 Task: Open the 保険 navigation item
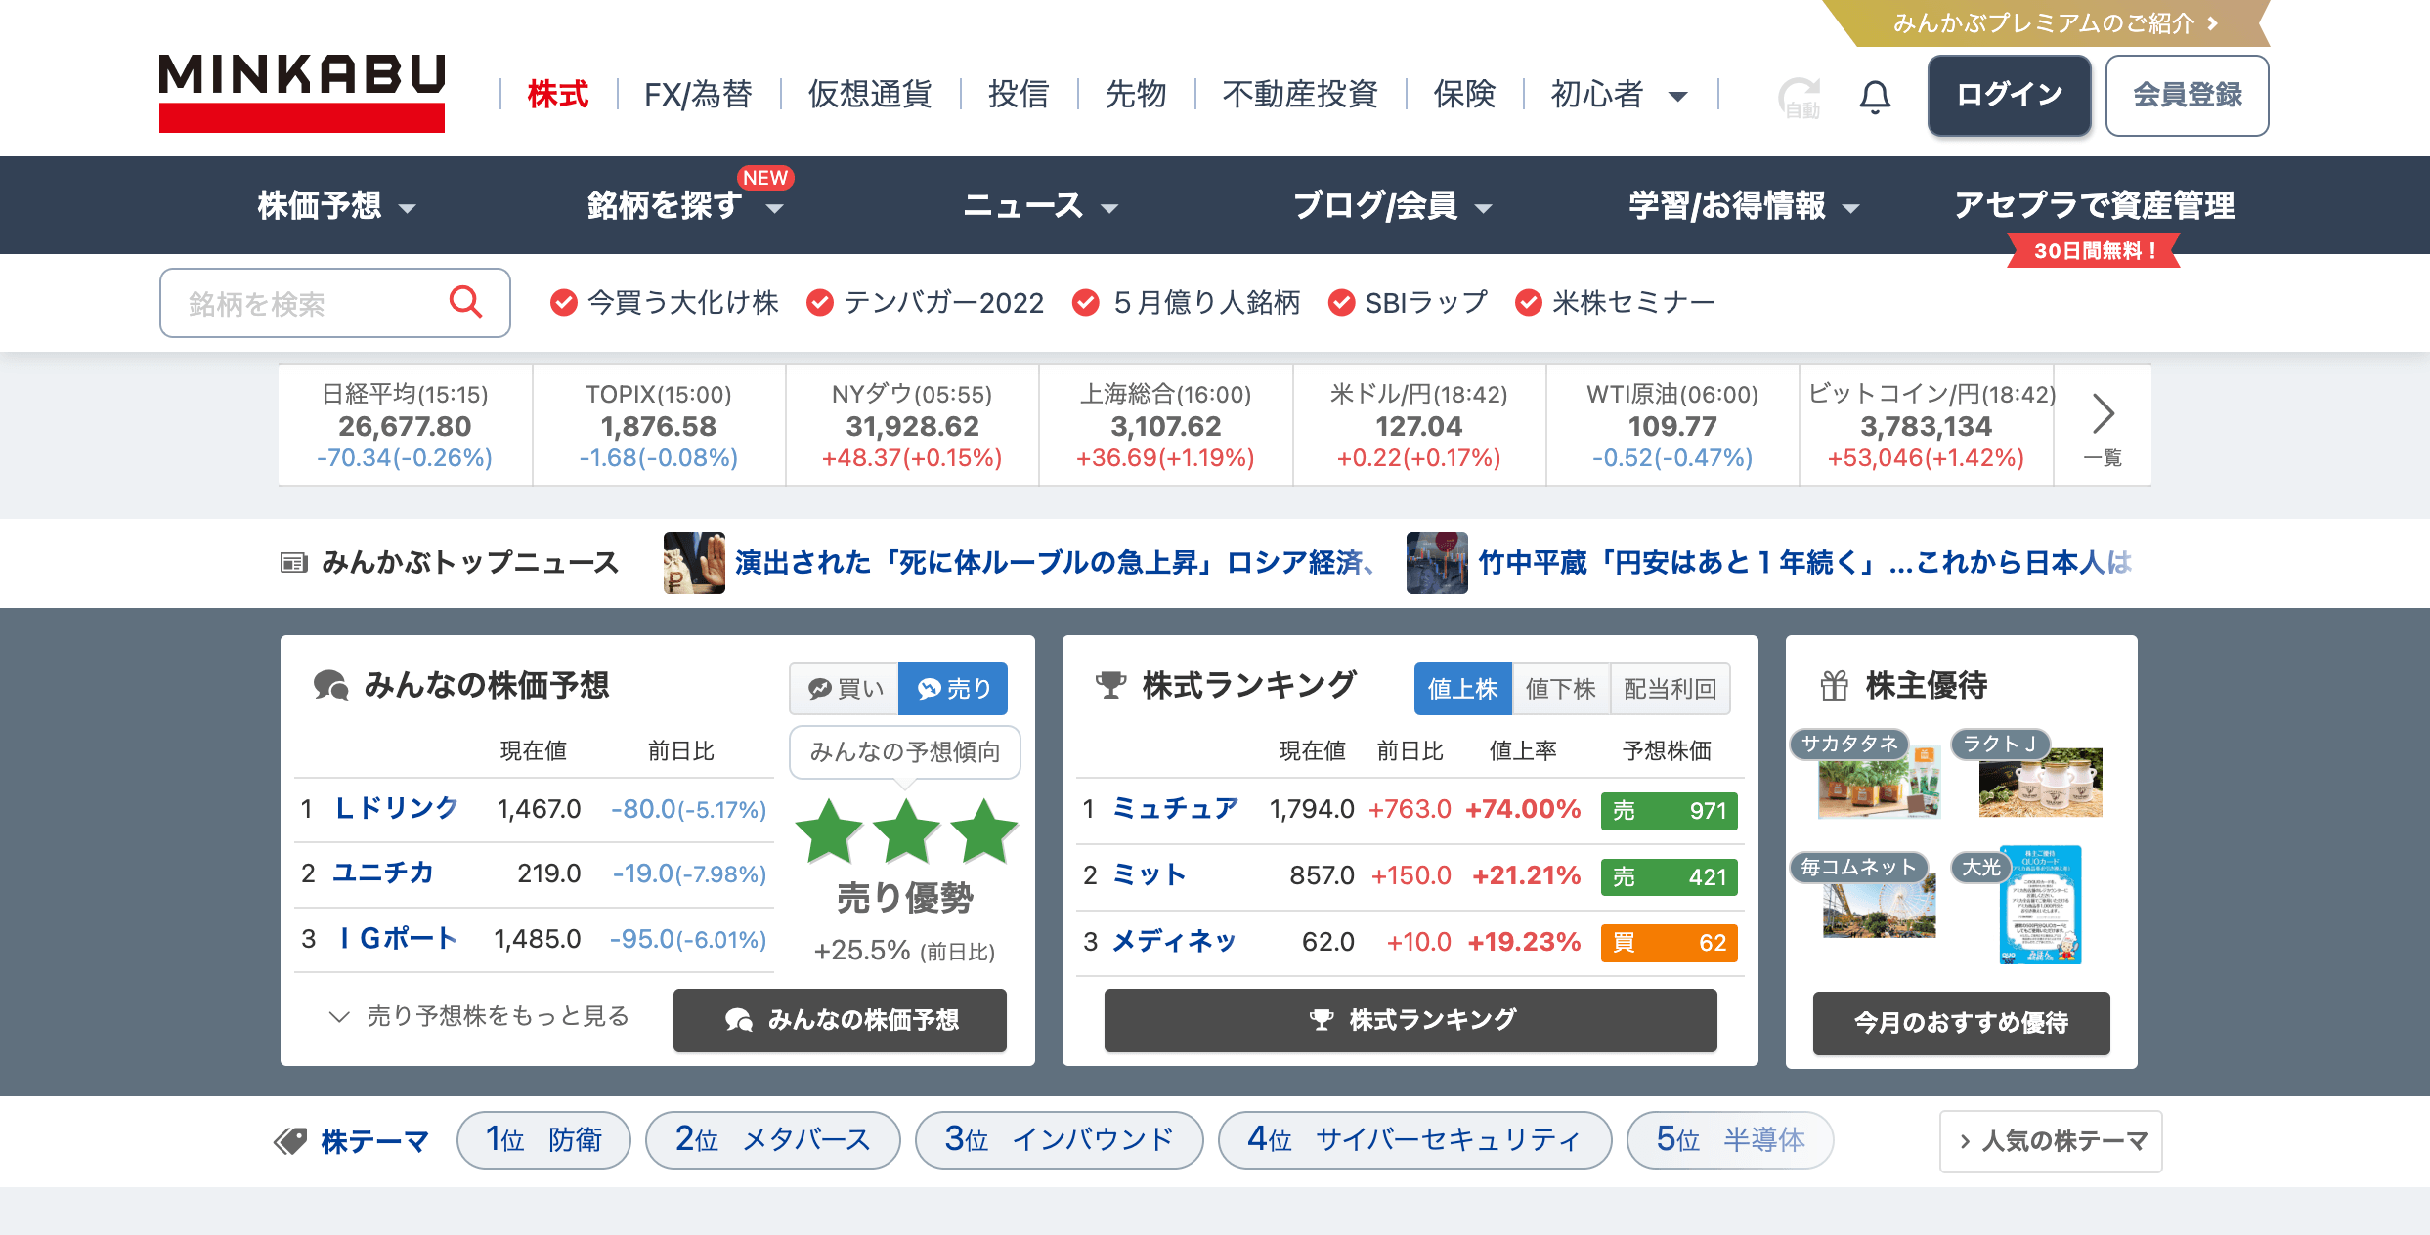click(1464, 95)
